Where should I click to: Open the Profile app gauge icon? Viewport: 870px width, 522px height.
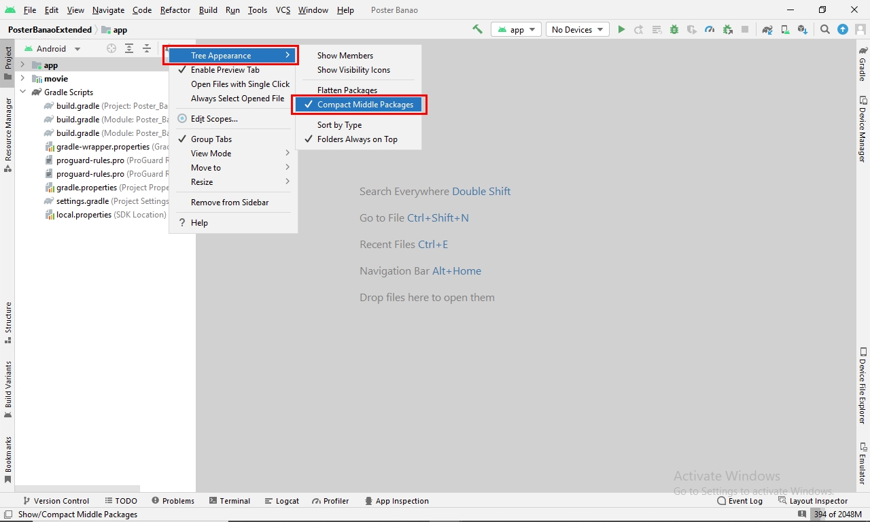click(710, 29)
